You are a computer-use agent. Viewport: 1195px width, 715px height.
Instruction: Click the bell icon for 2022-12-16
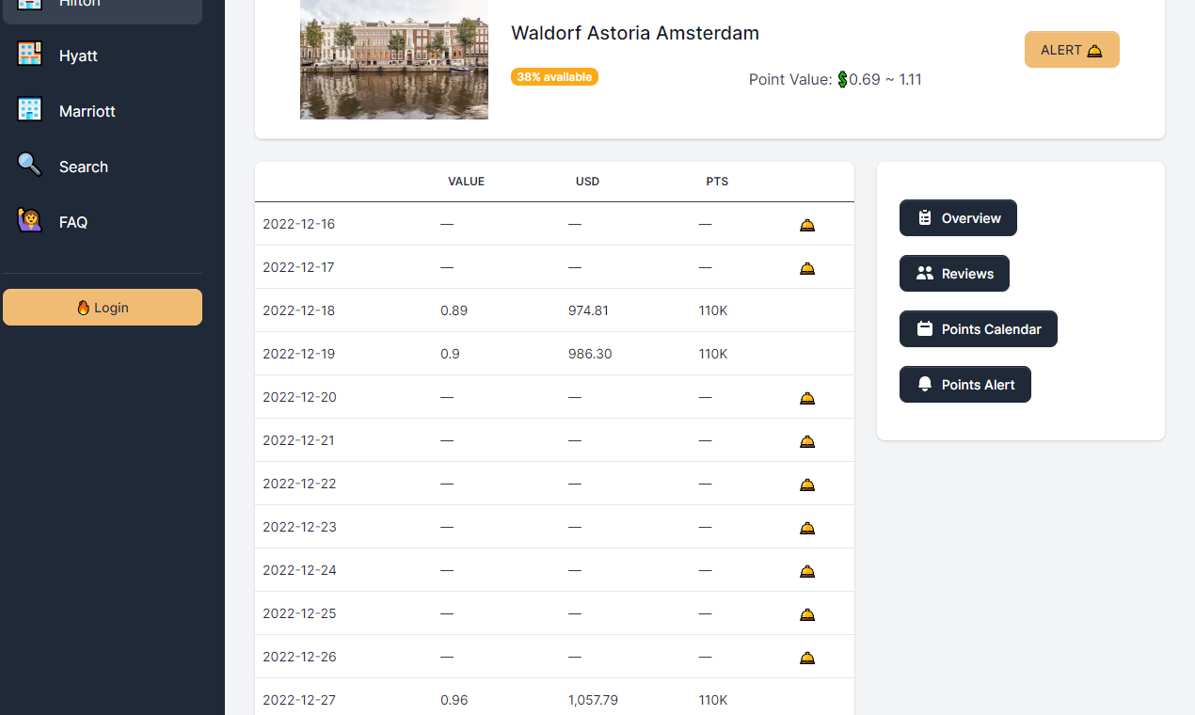tap(806, 225)
